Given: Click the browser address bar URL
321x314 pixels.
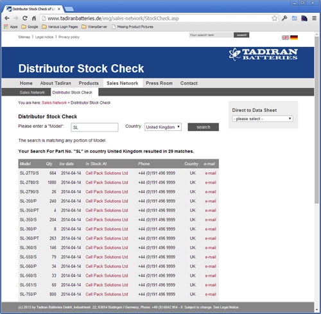Looking at the screenshot, I should tap(113, 19).
